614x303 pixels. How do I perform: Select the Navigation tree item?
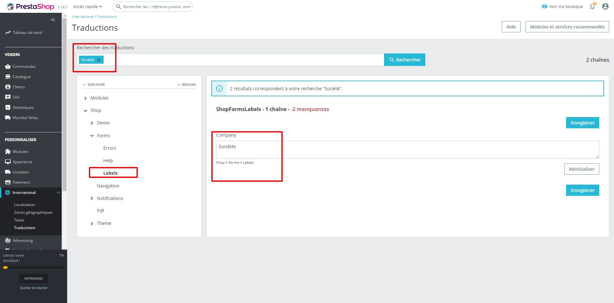pyautogui.click(x=108, y=186)
